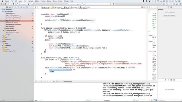Show the Standard editor

coord(164,4)
